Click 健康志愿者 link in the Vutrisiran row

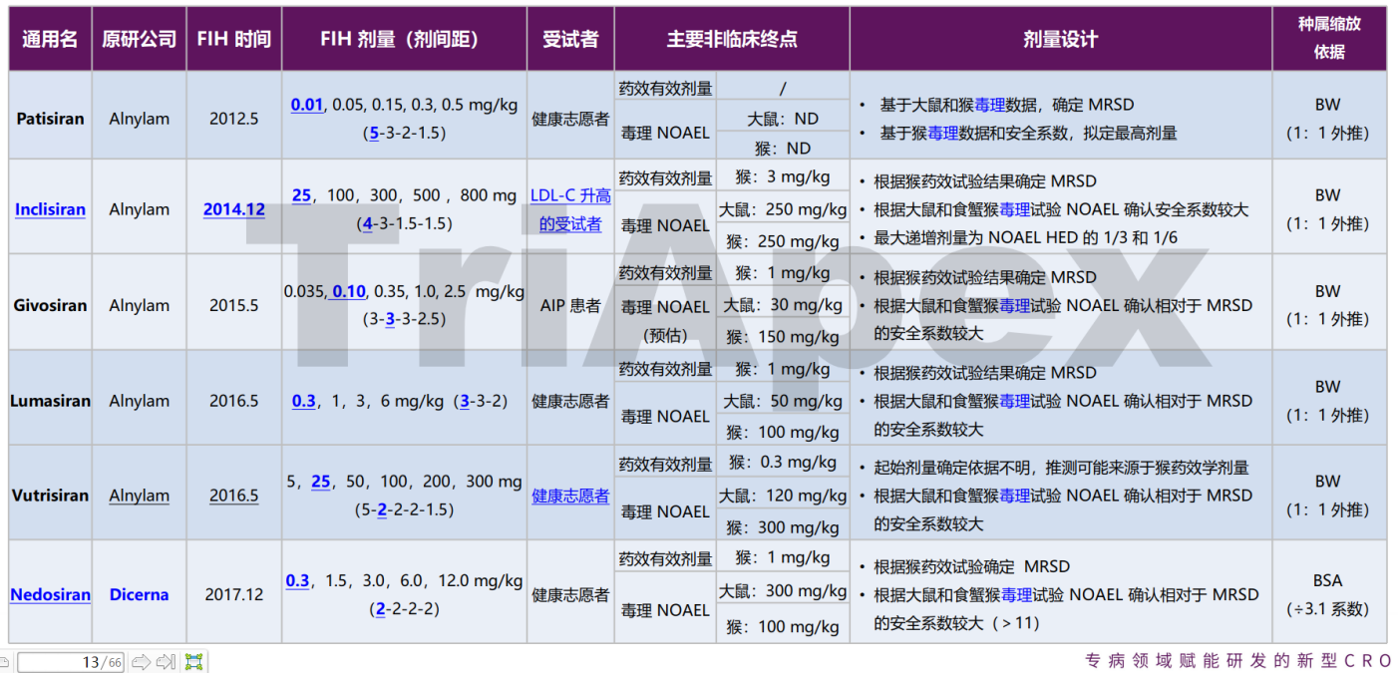point(570,497)
